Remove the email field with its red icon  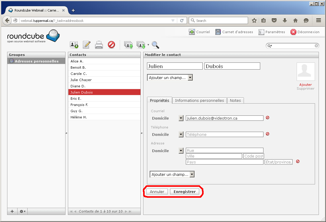267,118
